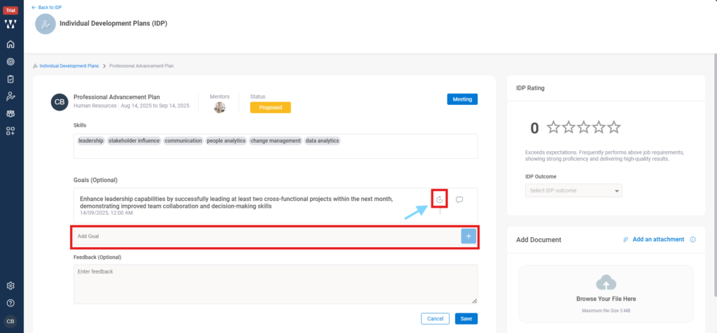Click the Cancel button
The width and height of the screenshot is (717, 333).
(435, 318)
